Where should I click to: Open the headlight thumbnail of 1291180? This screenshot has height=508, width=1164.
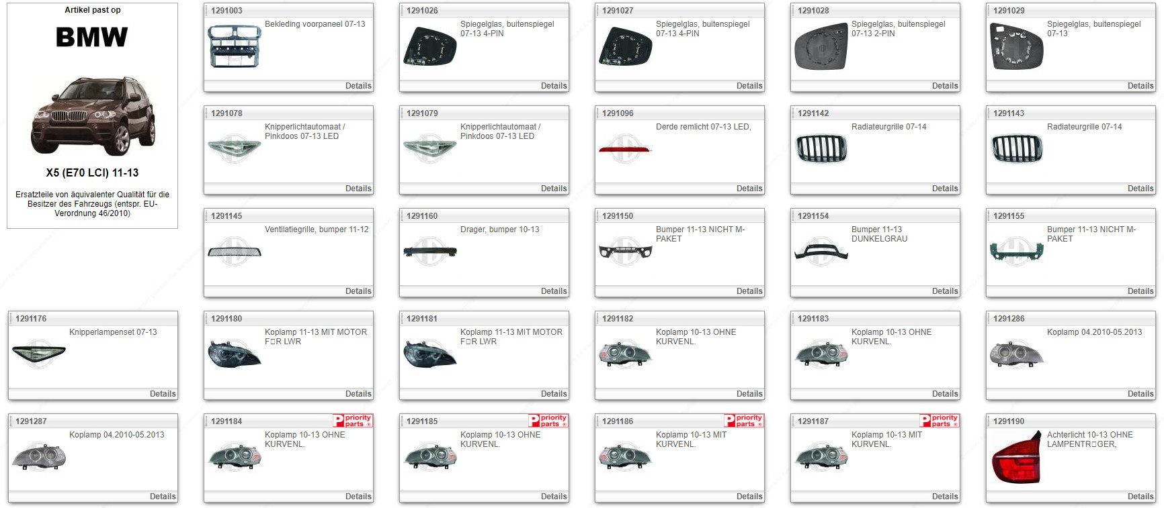point(234,354)
